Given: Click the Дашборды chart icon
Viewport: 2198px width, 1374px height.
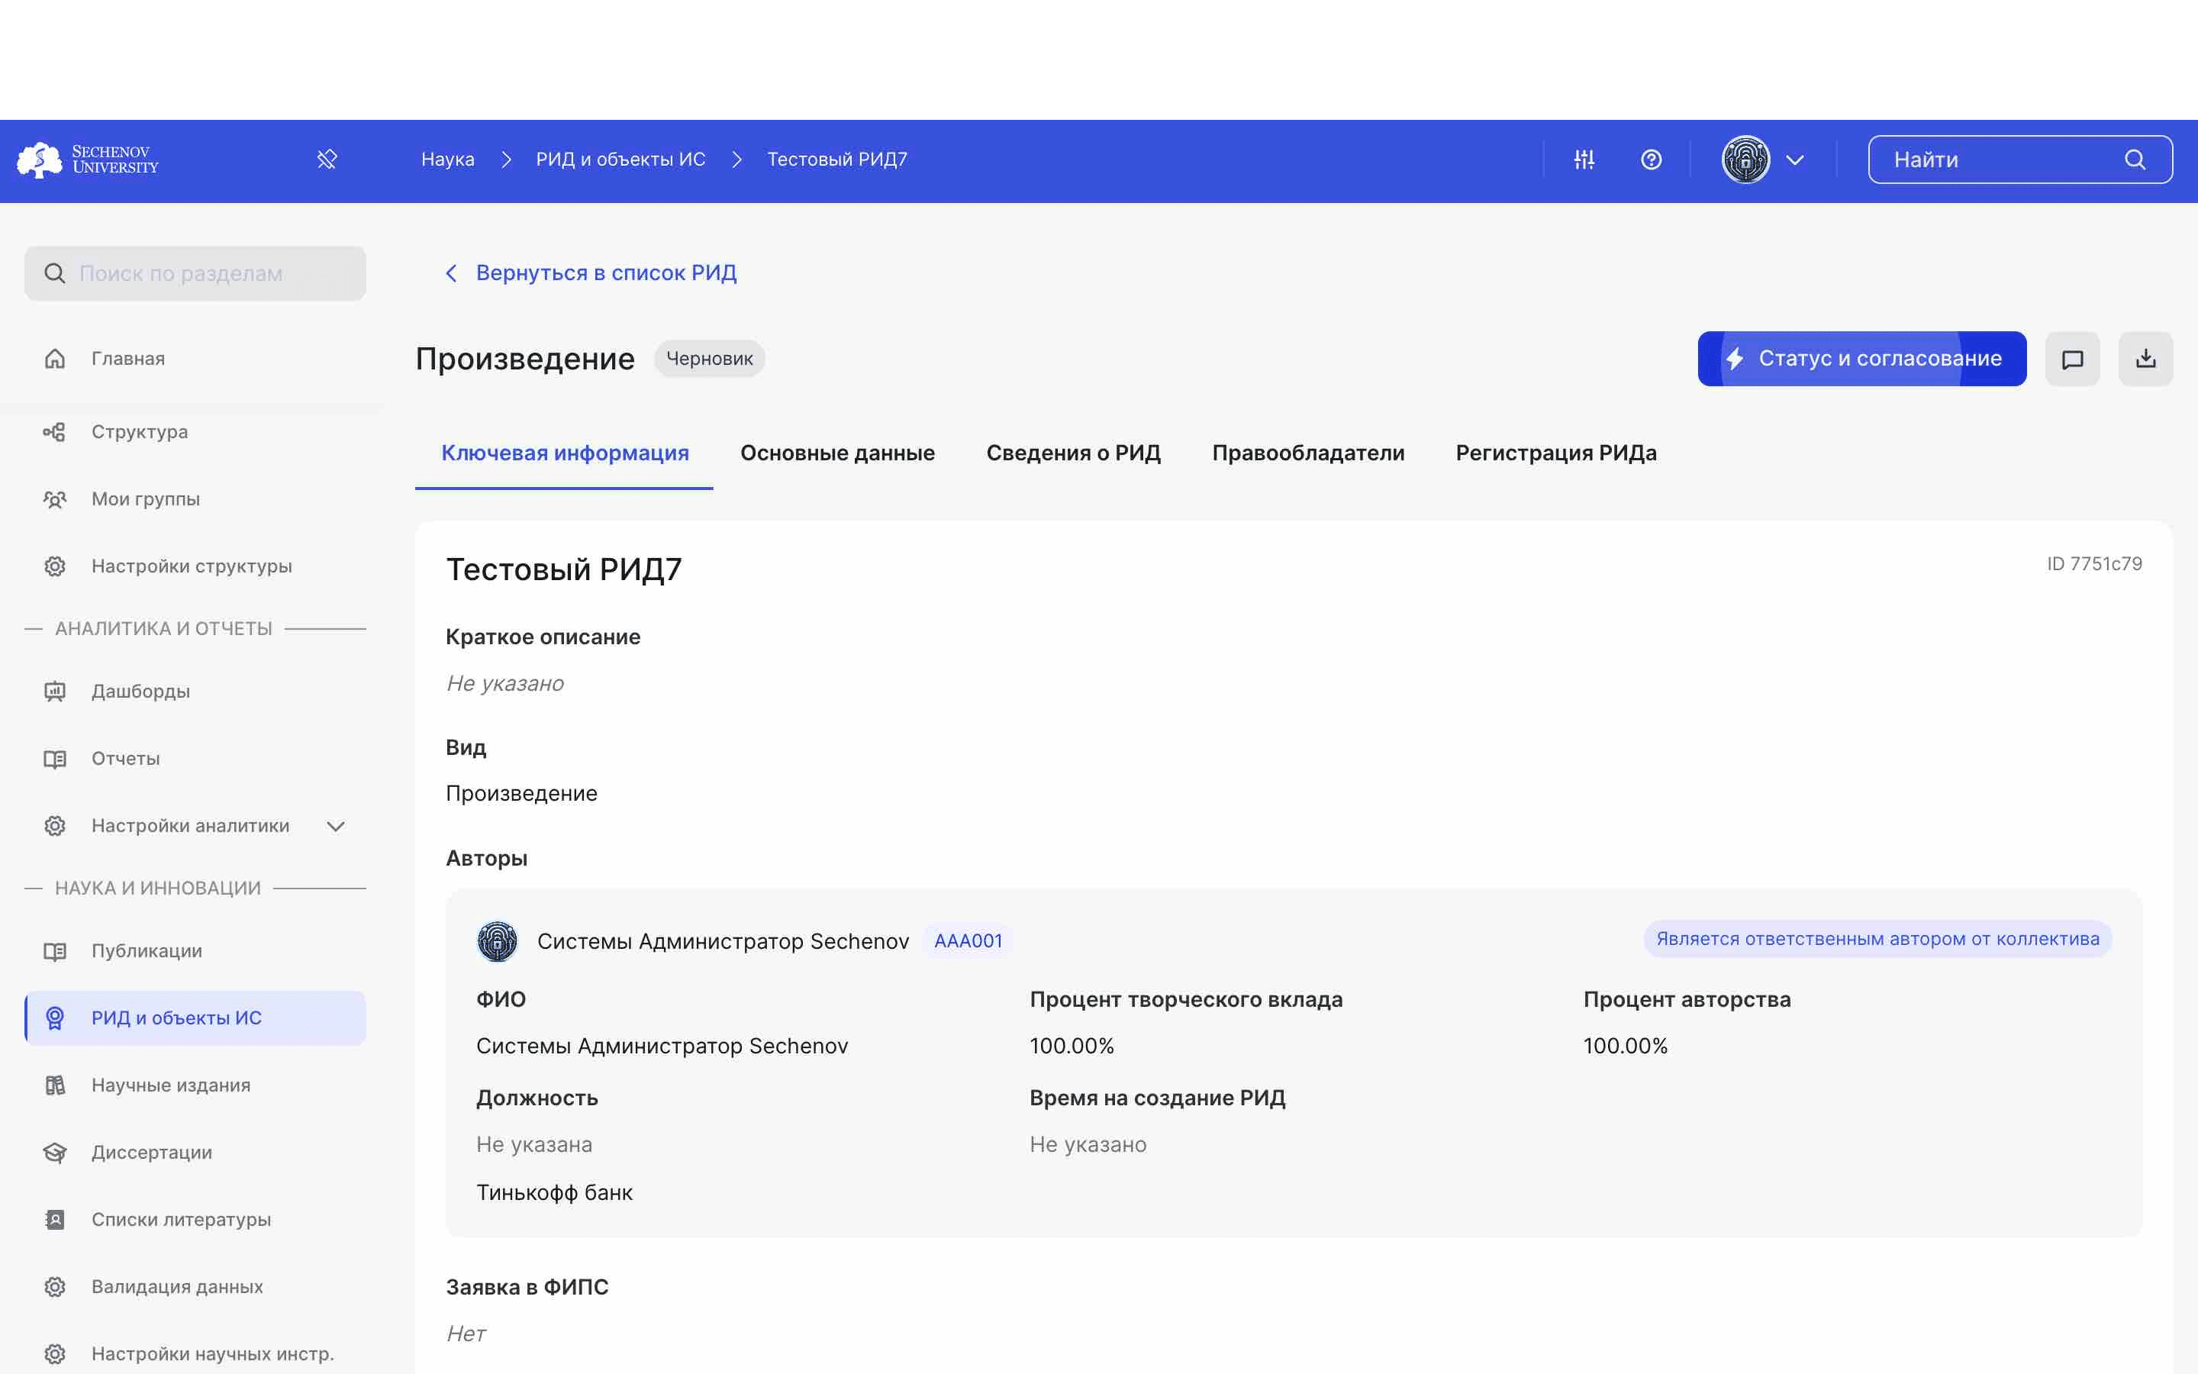Looking at the screenshot, I should (x=54, y=692).
